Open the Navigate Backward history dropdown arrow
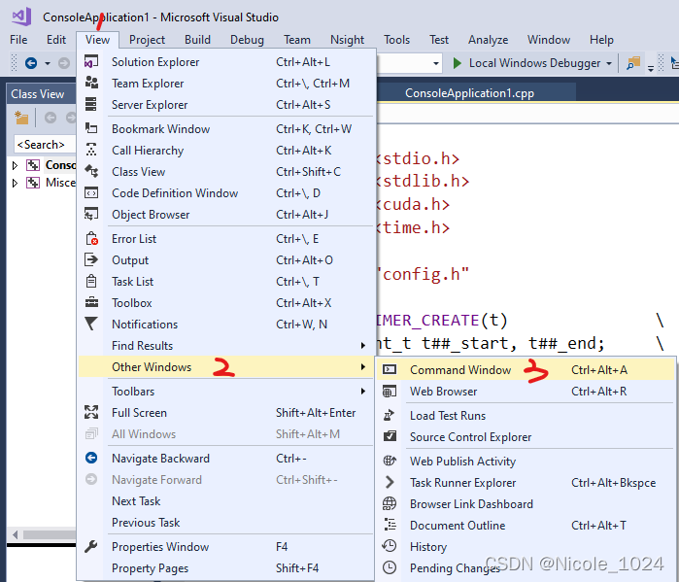679x582 pixels. (x=48, y=63)
